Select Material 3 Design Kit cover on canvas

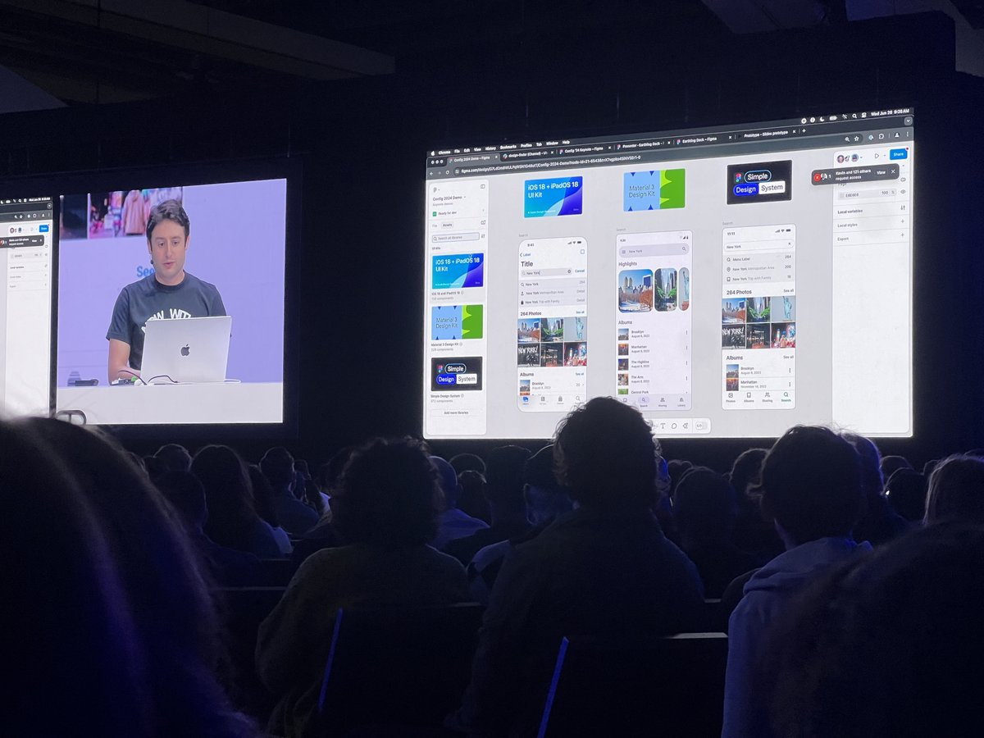pyautogui.click(x=654, y=189)
